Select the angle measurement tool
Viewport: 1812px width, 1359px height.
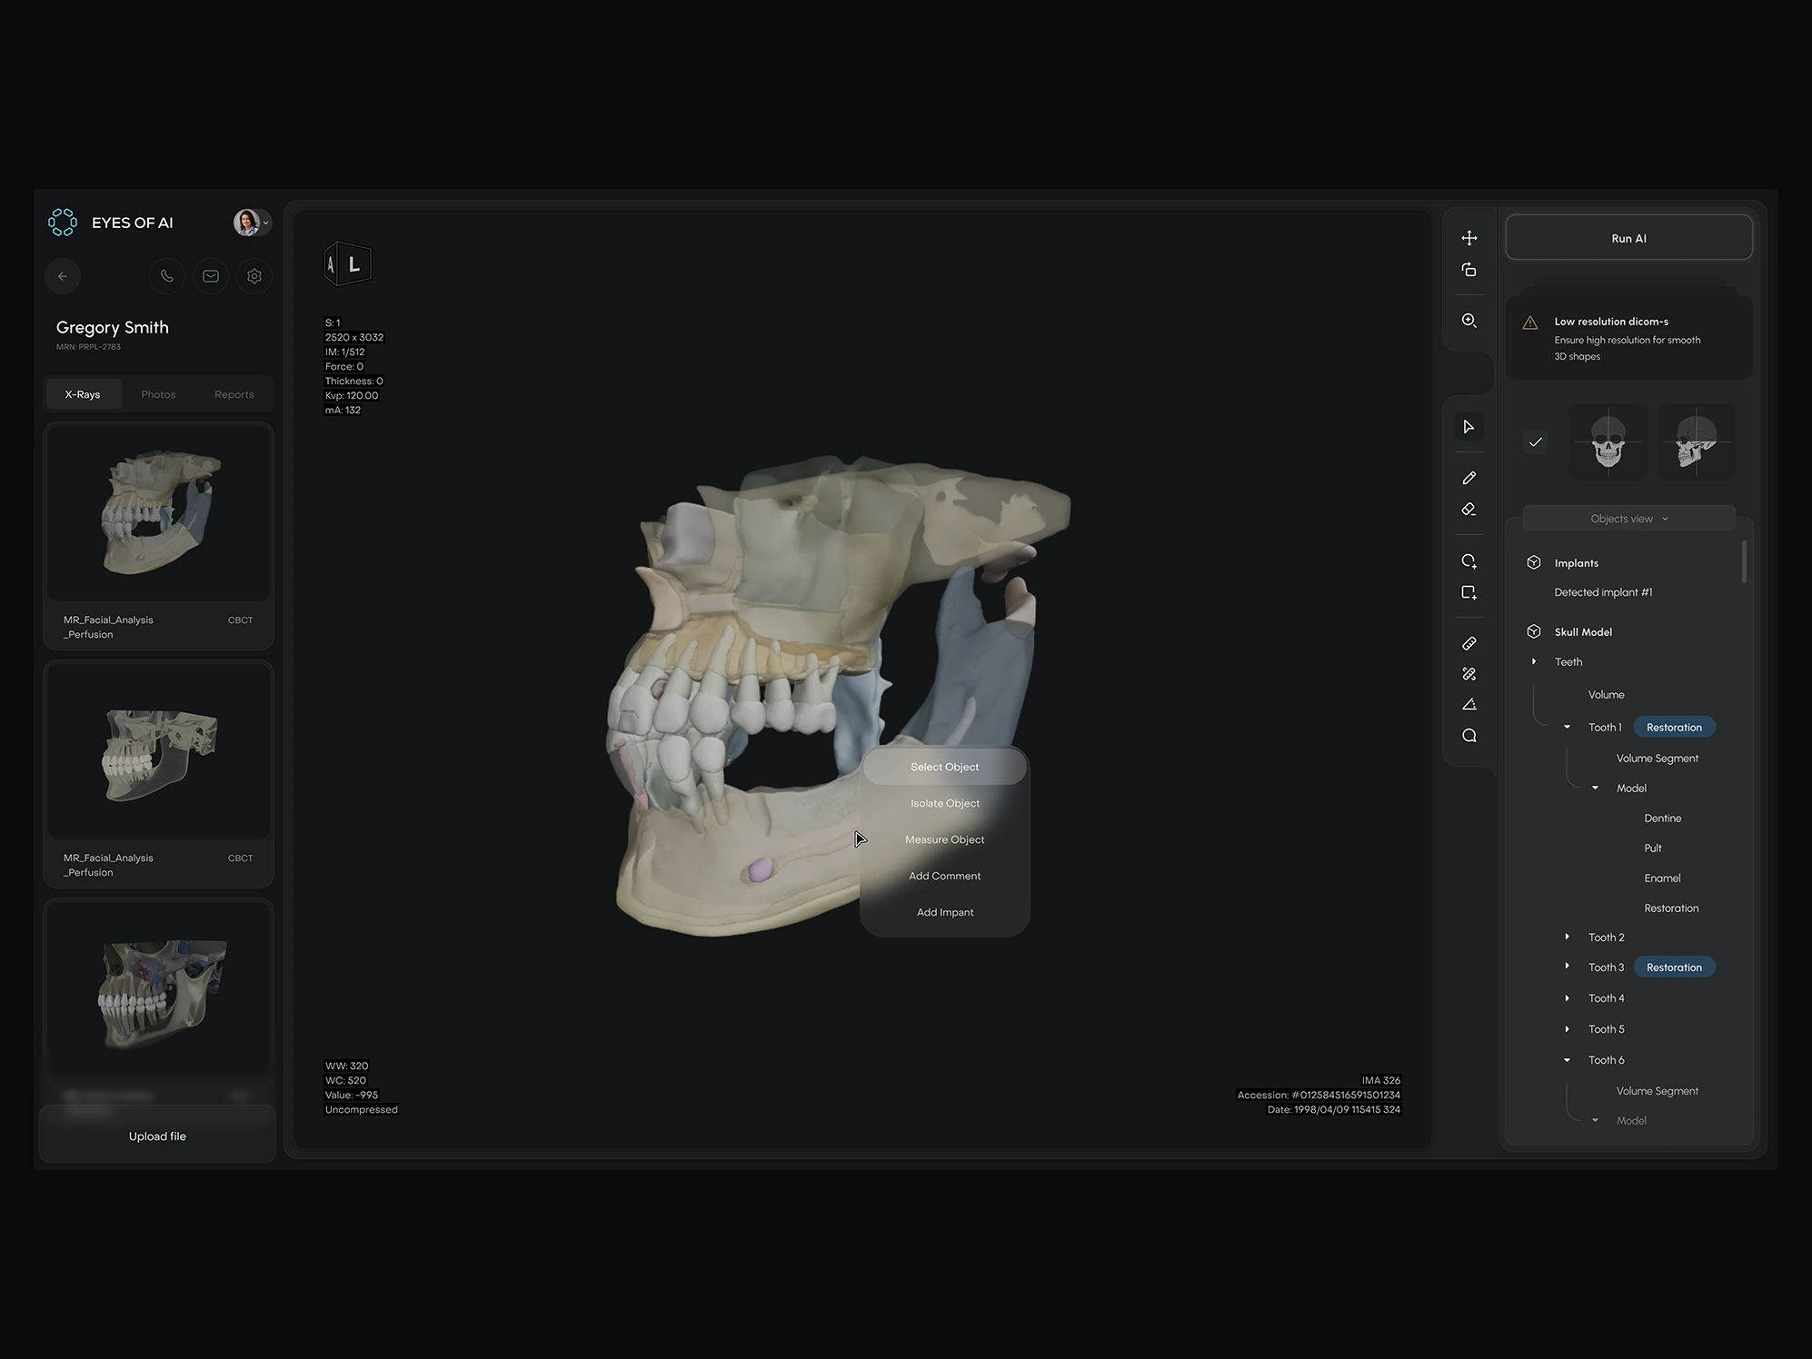tap(1469, 704)
